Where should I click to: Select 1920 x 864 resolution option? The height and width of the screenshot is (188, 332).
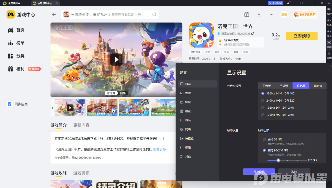click(x=263, y=108)
